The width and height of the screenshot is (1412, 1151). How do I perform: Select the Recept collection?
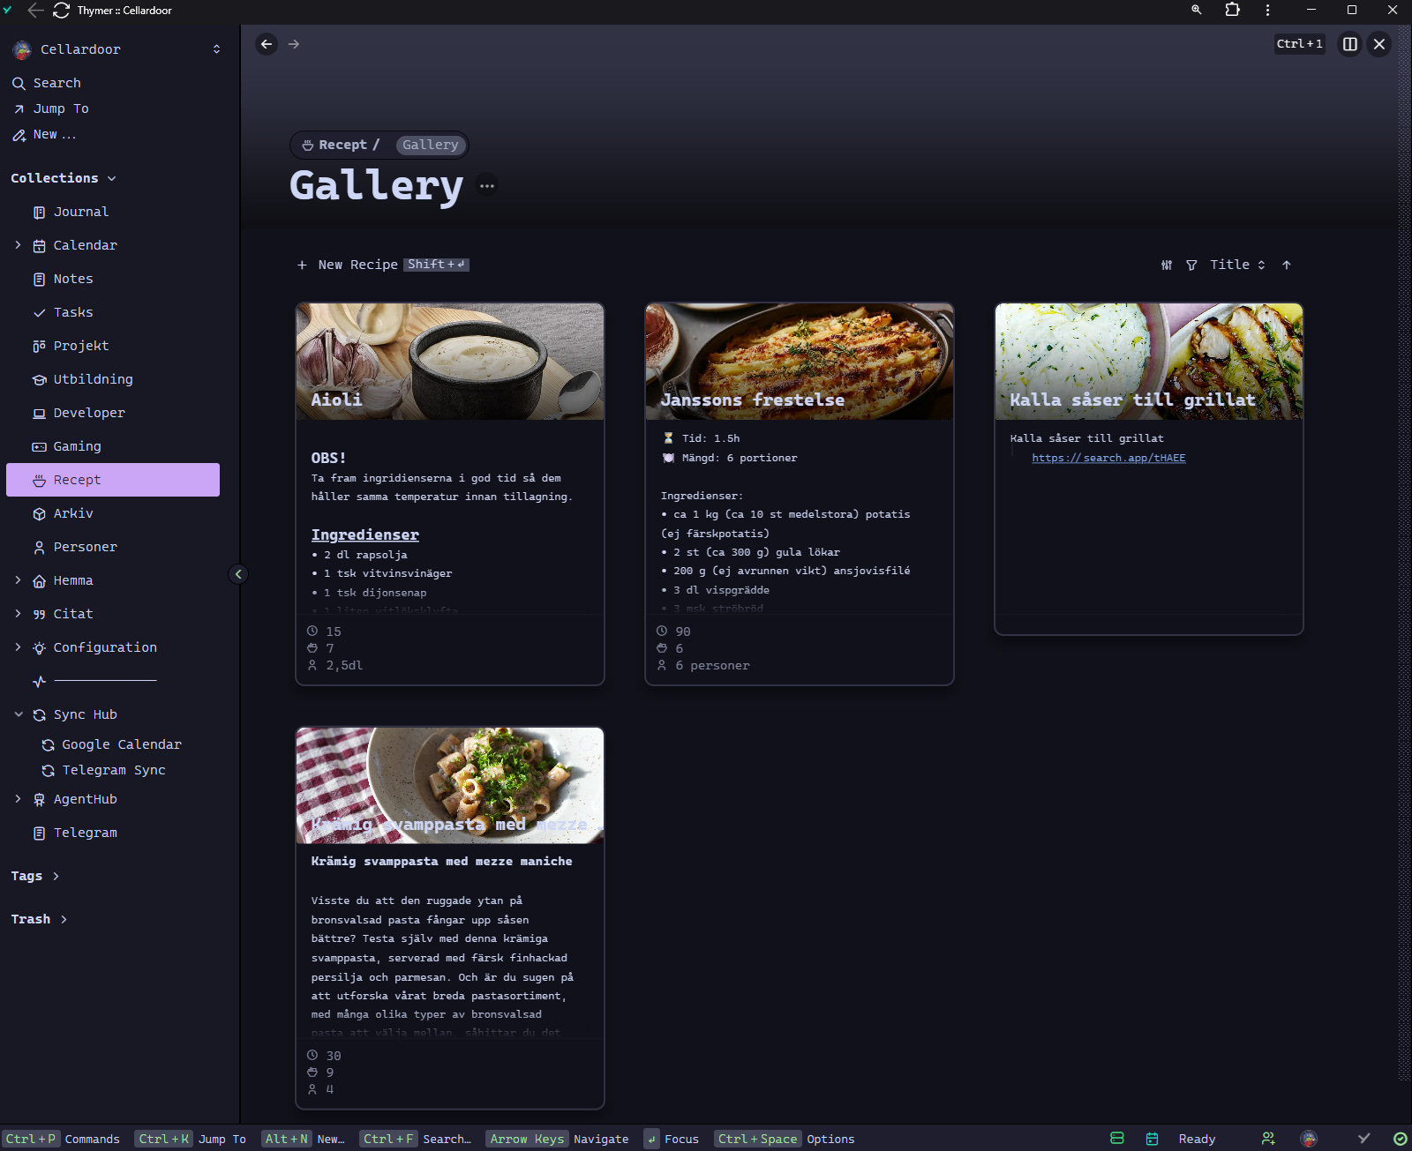click(113, 480)
